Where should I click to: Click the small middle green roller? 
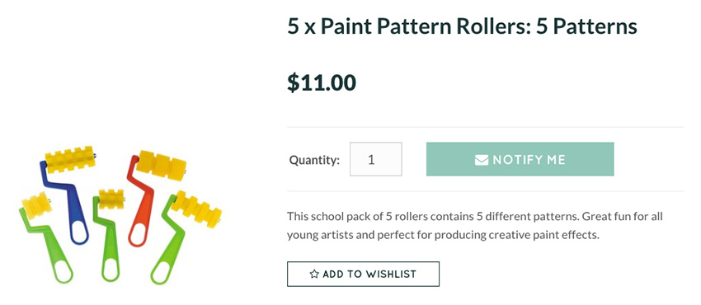(109, 235)
